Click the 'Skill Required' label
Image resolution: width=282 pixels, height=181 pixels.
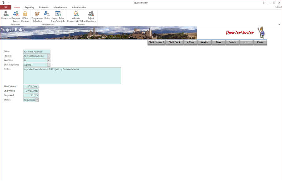coord(11,65)
